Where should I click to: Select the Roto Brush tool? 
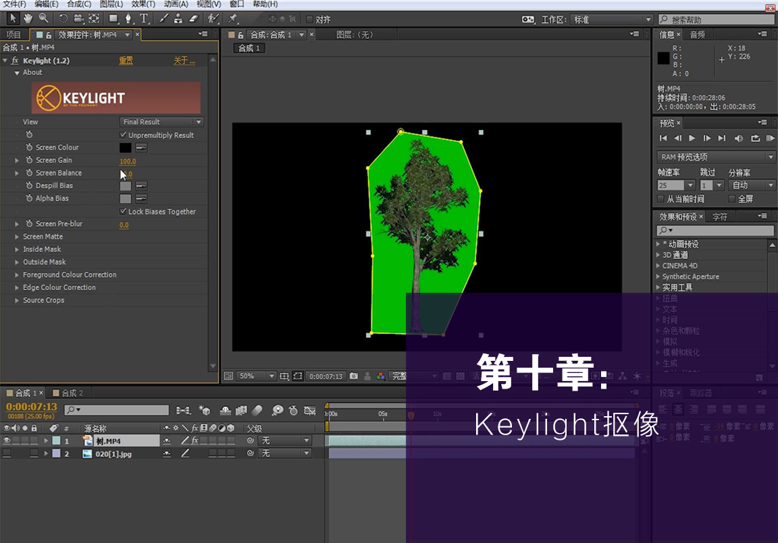pos(213,19)
